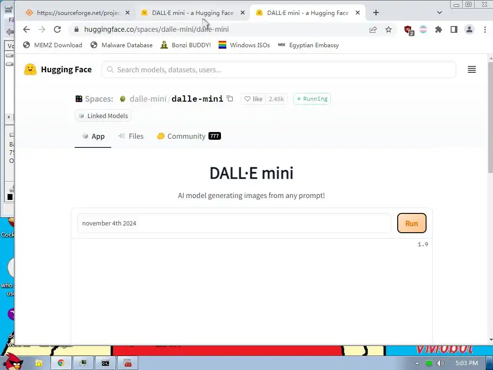Open Linked Models button
493x370 pixels.
click(103, 116)
